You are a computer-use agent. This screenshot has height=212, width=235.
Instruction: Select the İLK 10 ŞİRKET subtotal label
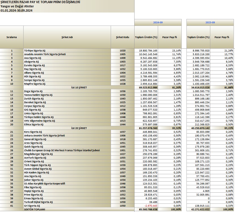point(79,88)
